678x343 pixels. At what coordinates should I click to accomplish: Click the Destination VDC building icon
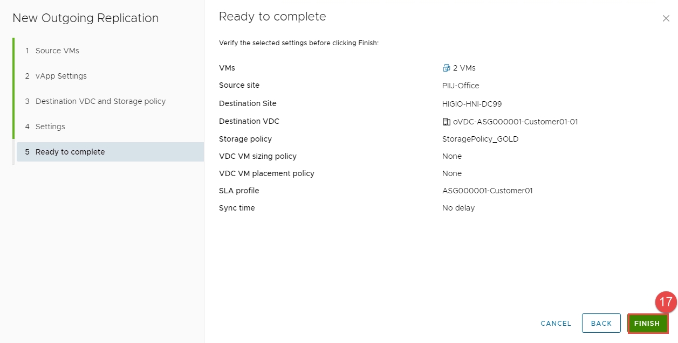click(x=446, y=122)
